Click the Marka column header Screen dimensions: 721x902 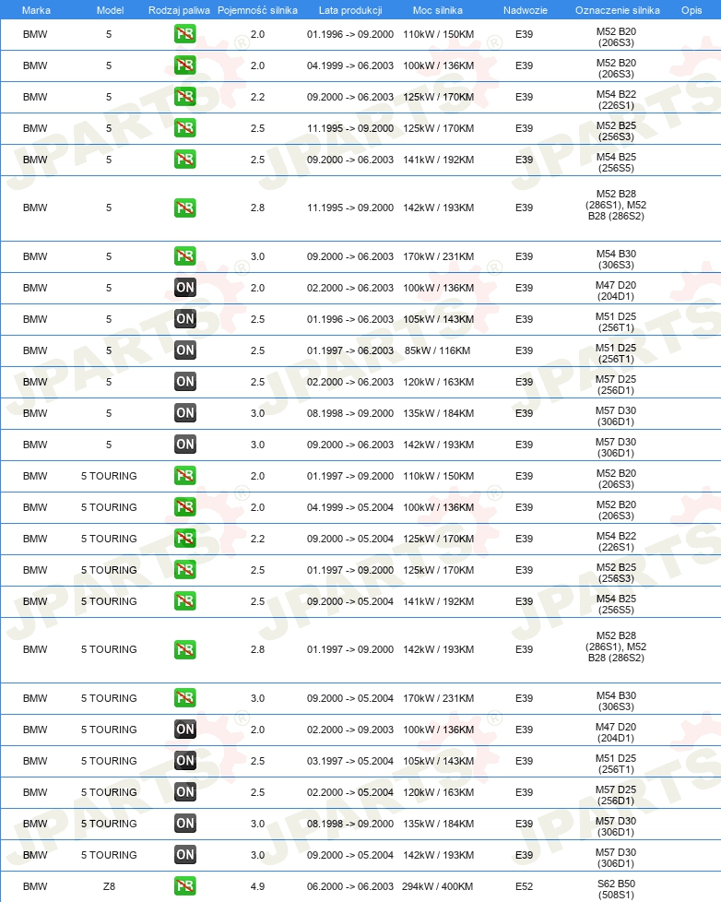(36, 10)
